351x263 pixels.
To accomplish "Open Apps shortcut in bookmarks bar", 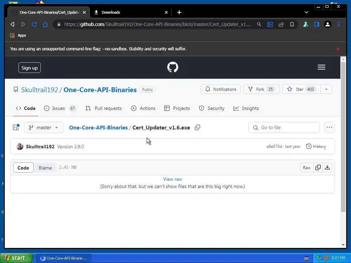I will click(18, 35).
